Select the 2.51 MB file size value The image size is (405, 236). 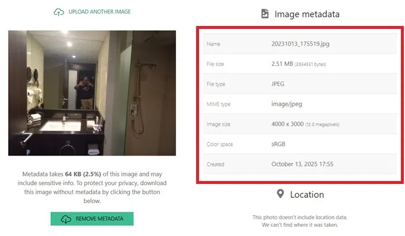pyautogui.click(x=285, y=64)
